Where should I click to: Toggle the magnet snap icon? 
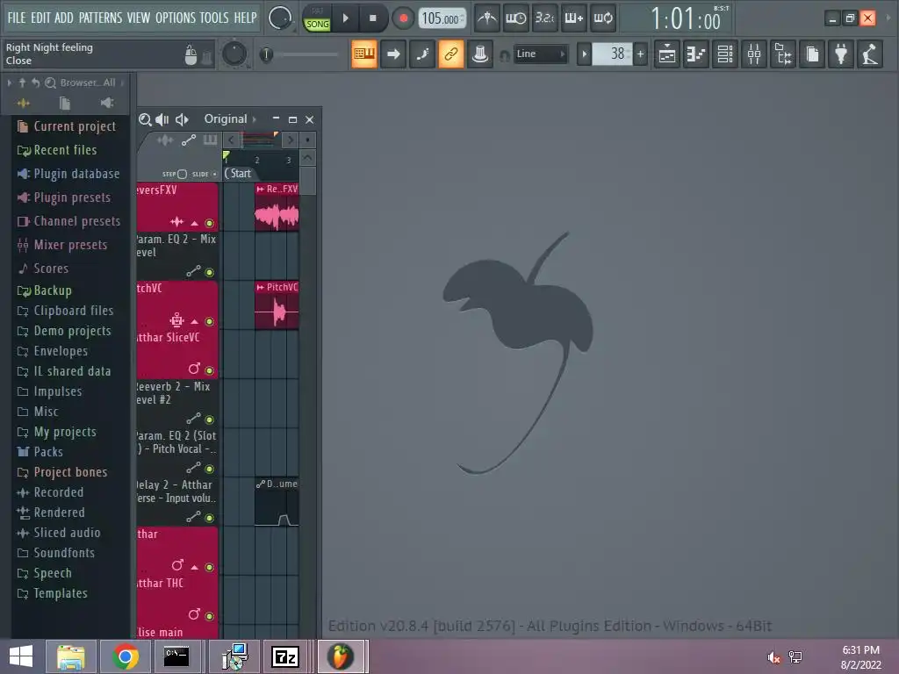tap(505, 55)
